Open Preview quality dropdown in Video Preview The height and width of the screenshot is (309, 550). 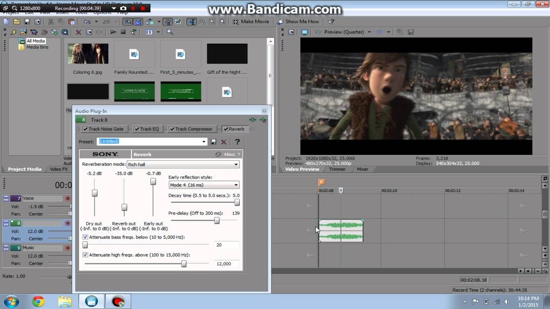pos(369,32)
